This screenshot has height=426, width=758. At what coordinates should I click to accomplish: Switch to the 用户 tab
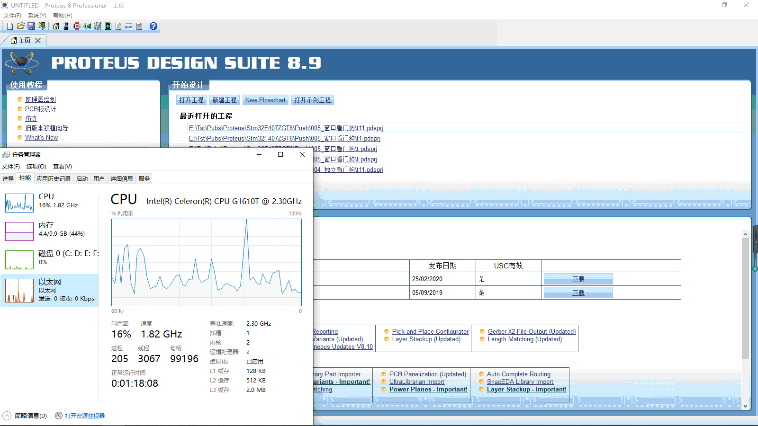tap(99, 179)
